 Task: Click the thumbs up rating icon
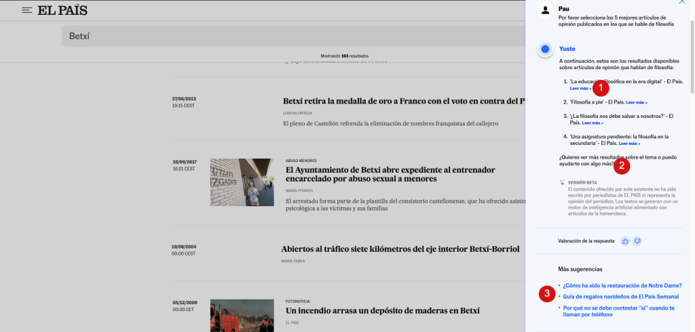tap(625, 241)
